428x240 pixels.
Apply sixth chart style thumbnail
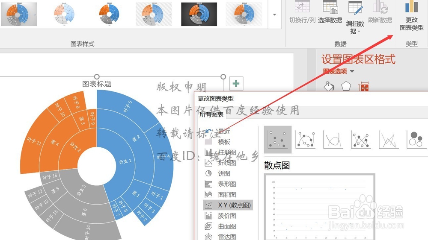point(244,14)
